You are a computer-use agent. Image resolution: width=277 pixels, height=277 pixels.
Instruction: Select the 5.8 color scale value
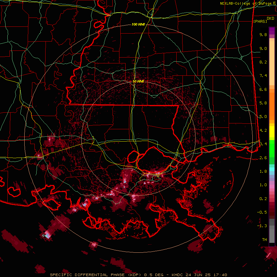[263, 103]
